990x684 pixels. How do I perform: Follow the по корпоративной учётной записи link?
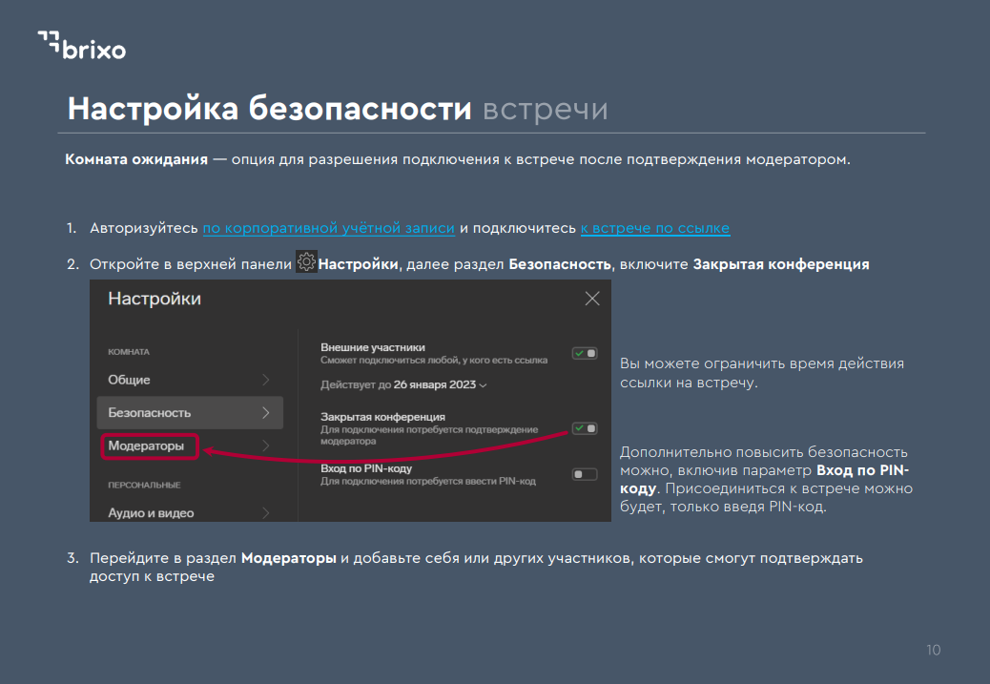328,228
